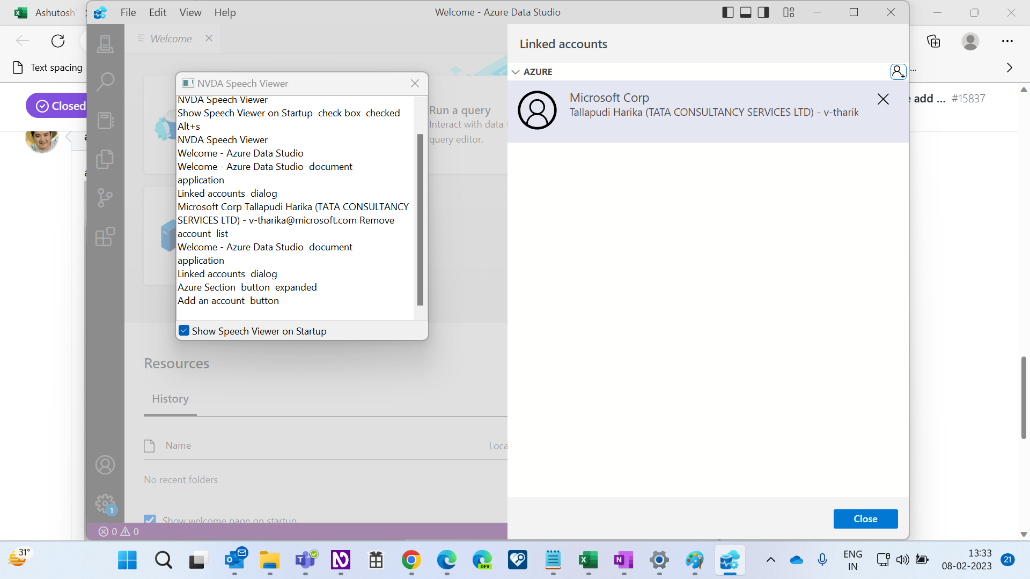Image resolution: width=1030 pixels, height=579 pixels.
Task: Switch to the History tab under Resources
Action: (170, 398)
